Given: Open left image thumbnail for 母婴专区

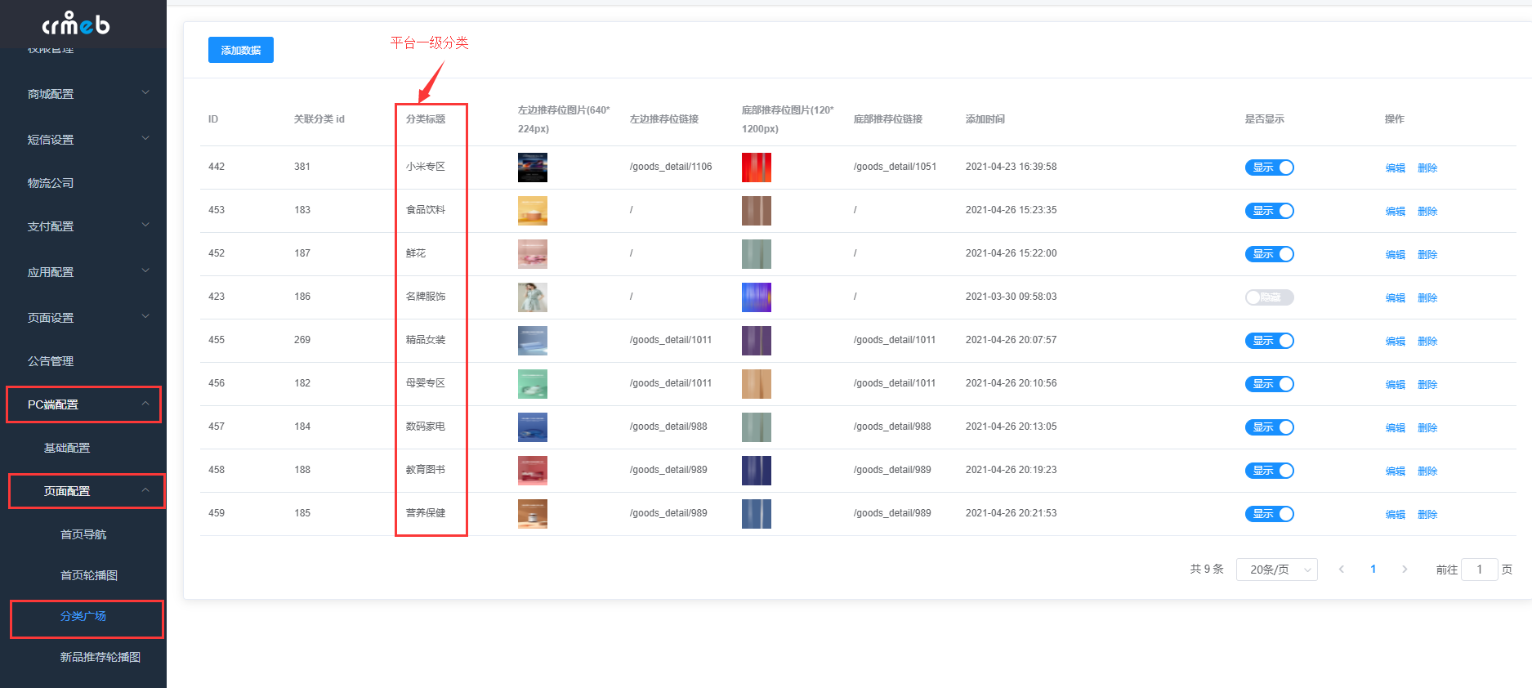Looking at the screenshot, I should [x=533, y=384].
